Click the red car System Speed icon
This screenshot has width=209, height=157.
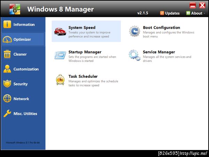pyautogui.click(x=60, y=31)
